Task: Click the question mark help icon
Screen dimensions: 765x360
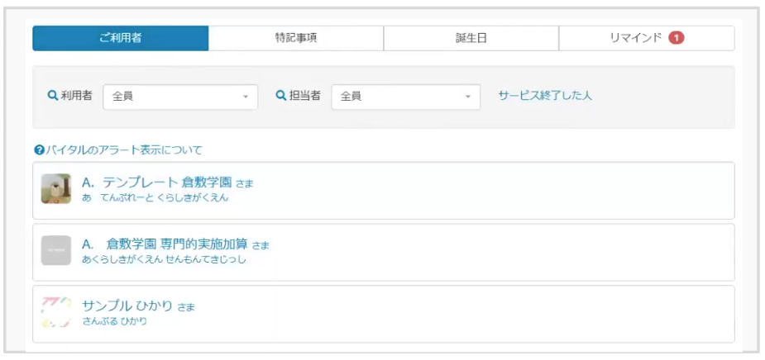Action: pos(38,150)
